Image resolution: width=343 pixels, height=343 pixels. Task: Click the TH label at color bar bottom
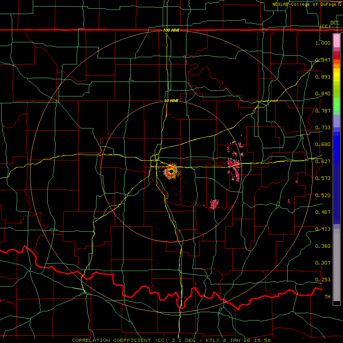(327, 297)
